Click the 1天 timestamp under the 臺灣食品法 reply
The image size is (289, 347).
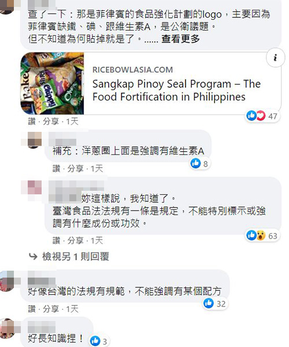[97, 241]
